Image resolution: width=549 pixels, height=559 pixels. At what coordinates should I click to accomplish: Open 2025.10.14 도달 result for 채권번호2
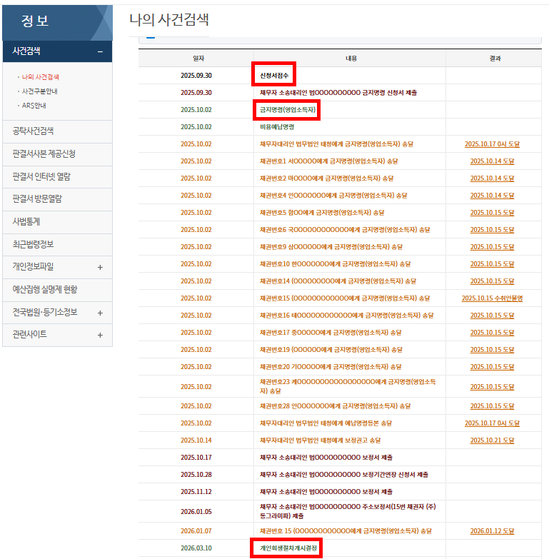pos(492,178)
